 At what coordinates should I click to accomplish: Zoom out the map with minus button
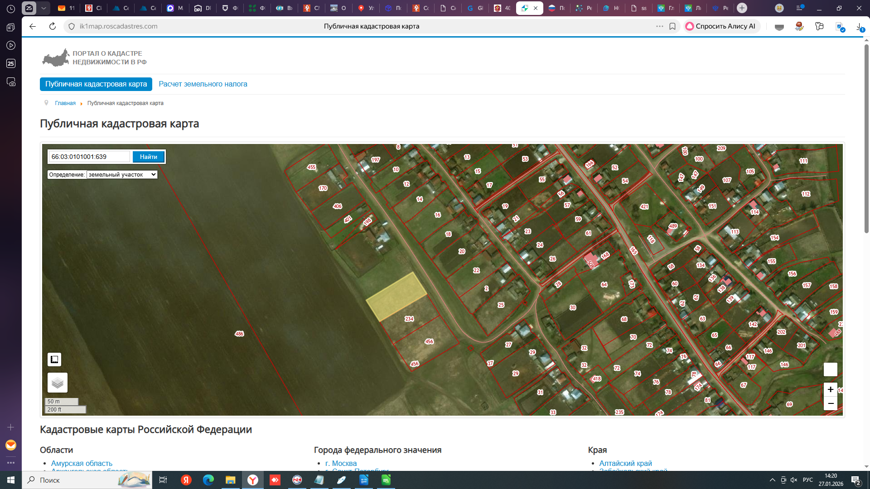[830, 403]
